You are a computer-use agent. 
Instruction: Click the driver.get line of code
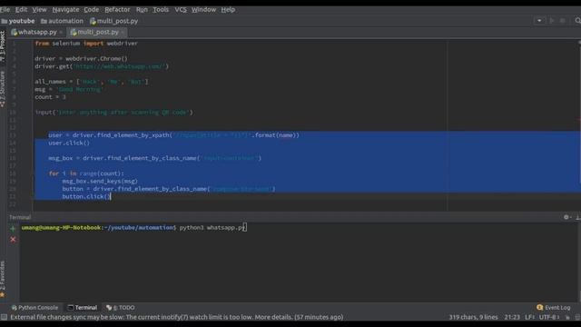tap(102, 66)
